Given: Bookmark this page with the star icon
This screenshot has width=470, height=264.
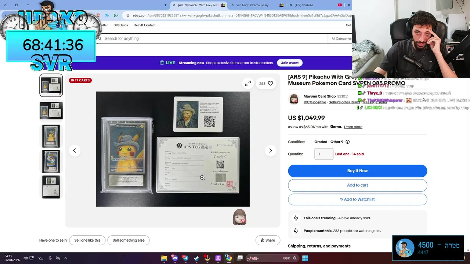Looking at the screenshot, I should pyautogui.click(x=128, y=15).
